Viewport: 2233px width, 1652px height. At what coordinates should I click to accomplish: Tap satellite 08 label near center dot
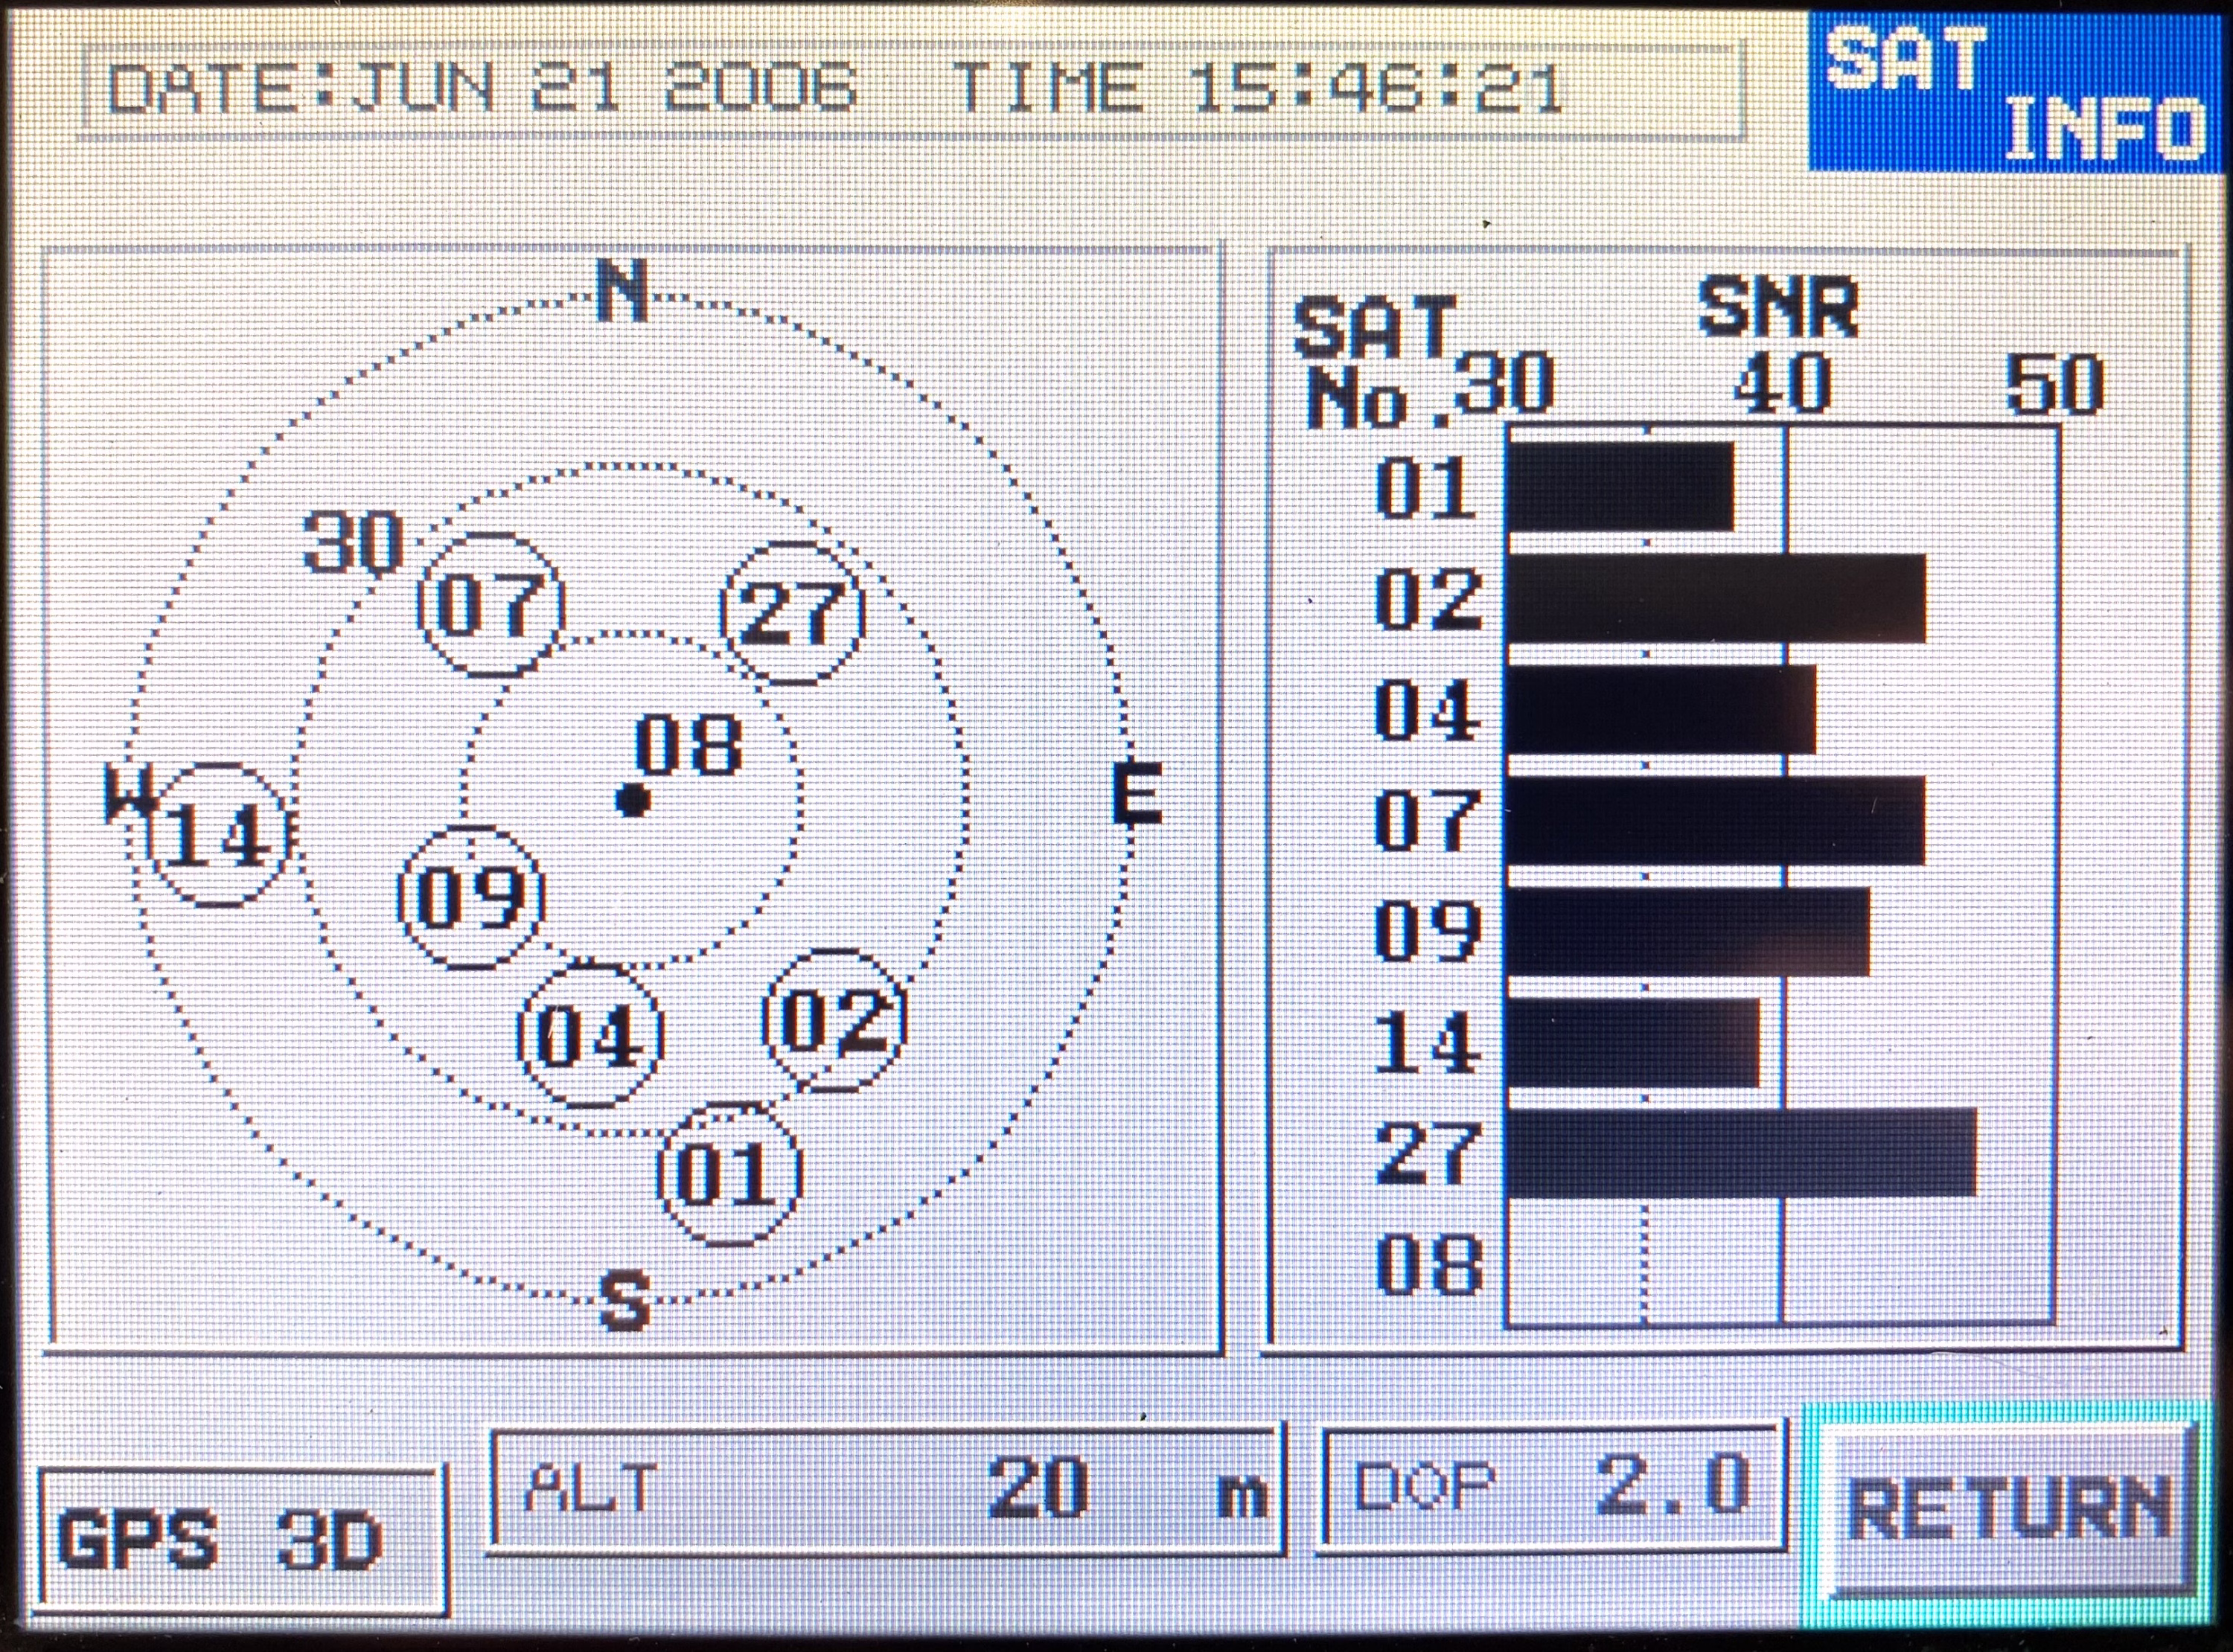(x=689, y=746)
